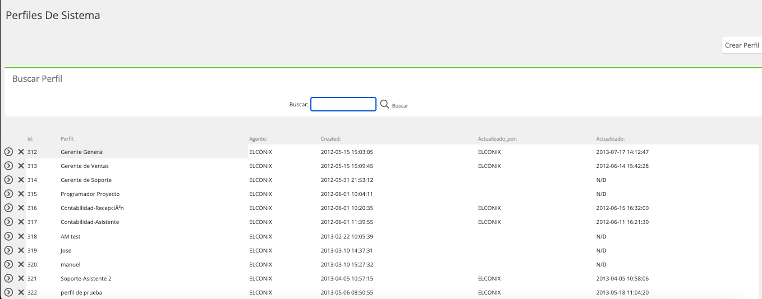The image size is (762, 299).
Task: Click the 'Perfiles De Sistema' page title
Action: 53,16
